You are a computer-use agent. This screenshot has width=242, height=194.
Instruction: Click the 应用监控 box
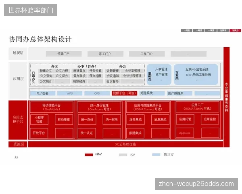click(210, 119)
